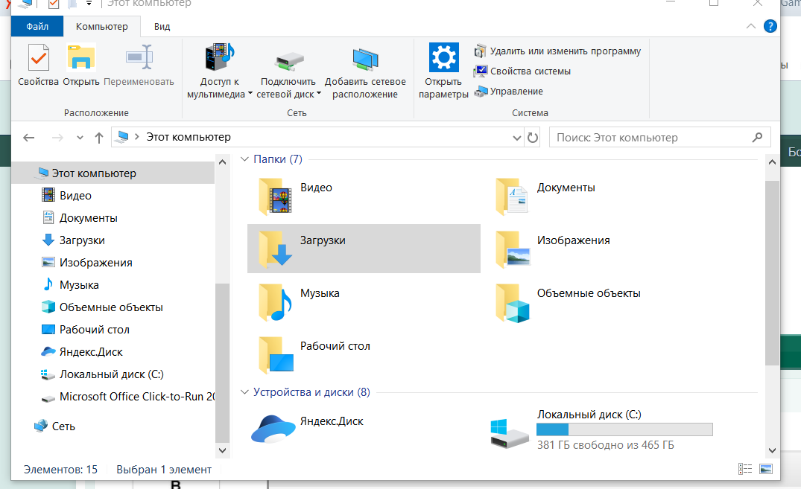Open the Доступ к мультимедиа dropdown arrow
This screenshot has width=801, height=489.
pos(250,94)
